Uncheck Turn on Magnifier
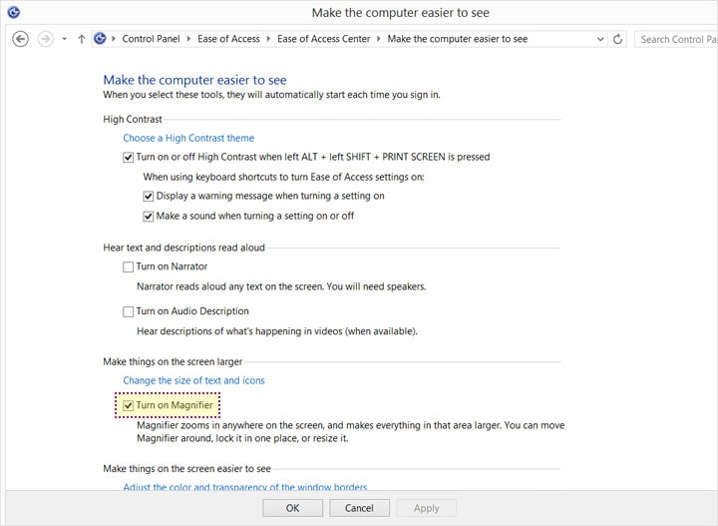 pyautogui.click(x=128, y=405)
